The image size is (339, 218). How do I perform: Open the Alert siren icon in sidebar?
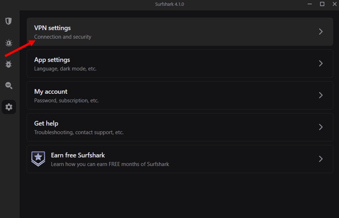pyautogui.click(x=9, y=43)
